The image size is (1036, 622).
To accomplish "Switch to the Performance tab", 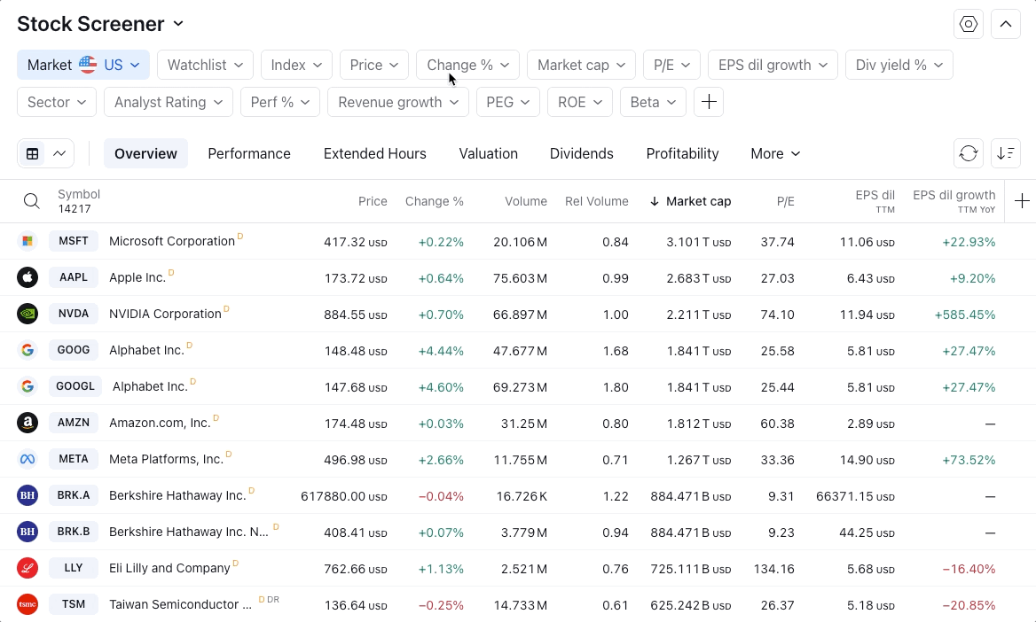I will coord(249,153).
